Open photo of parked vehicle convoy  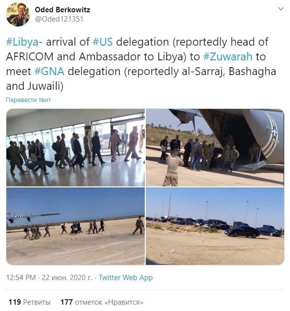pos(215,226)
